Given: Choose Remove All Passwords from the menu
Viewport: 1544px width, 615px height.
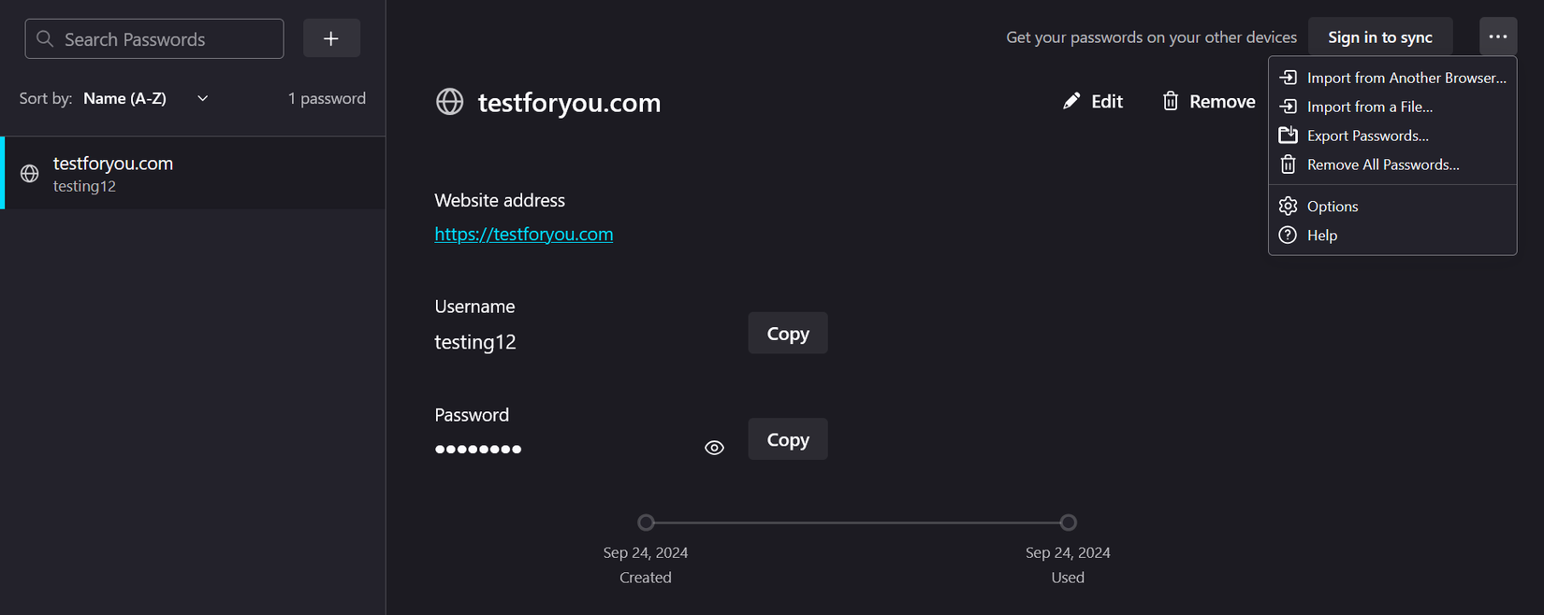Looking at the screenshot, I should click(x=1382, y=164).
